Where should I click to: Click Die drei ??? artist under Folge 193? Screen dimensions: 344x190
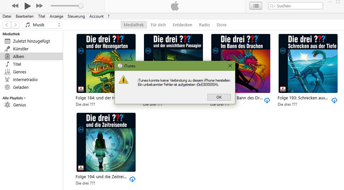pyautogui.click(x=287, y=104)
